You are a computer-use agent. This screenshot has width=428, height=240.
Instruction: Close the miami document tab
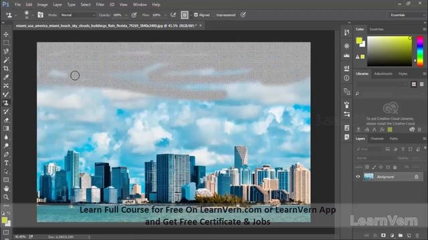click(201, 25)
